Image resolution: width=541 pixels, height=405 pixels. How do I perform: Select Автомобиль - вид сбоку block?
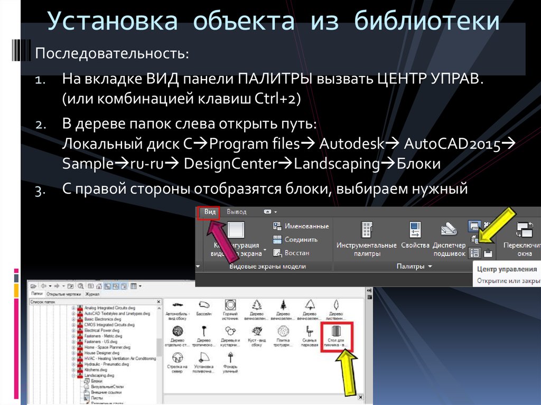tap(178, 310)
